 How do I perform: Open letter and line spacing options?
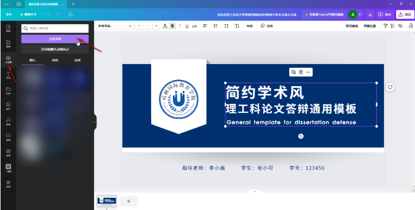226,26
